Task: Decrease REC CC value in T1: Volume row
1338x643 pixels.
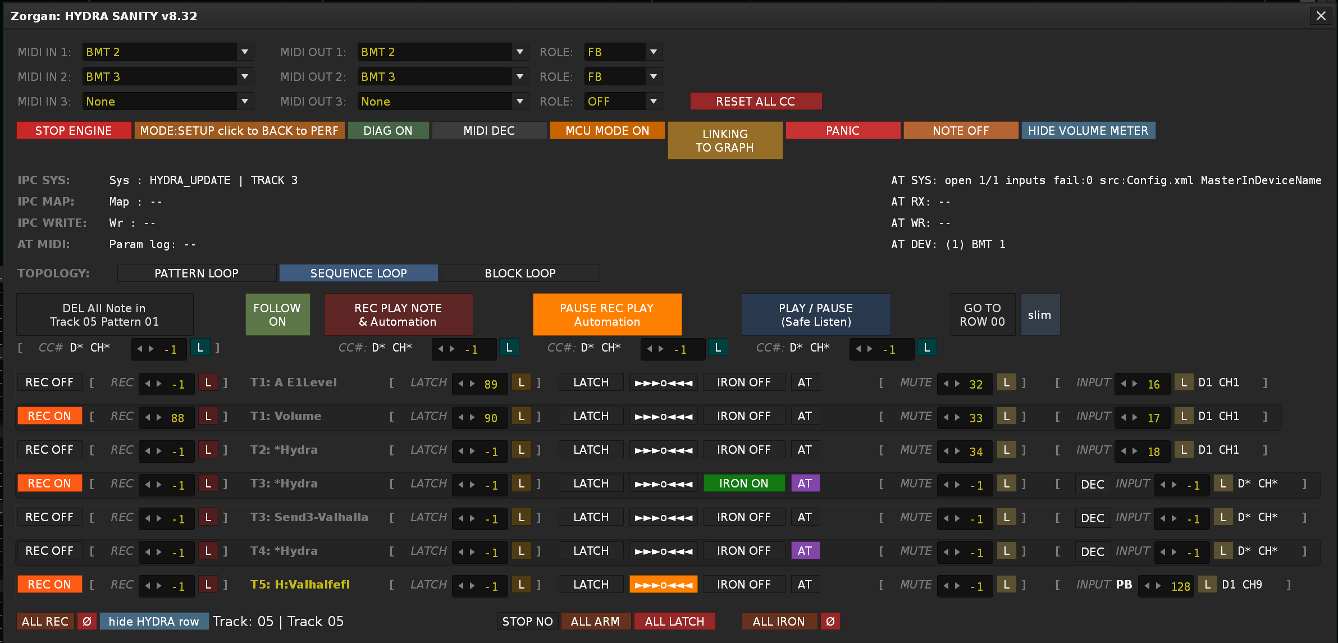Action: coord(148,417)
